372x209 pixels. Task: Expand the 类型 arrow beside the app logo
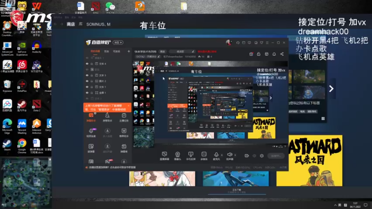point(118,42)
